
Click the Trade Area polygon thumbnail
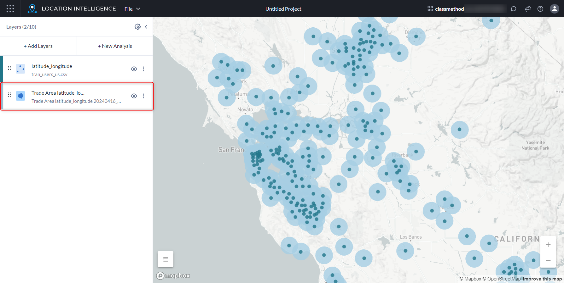coord(20,96)
